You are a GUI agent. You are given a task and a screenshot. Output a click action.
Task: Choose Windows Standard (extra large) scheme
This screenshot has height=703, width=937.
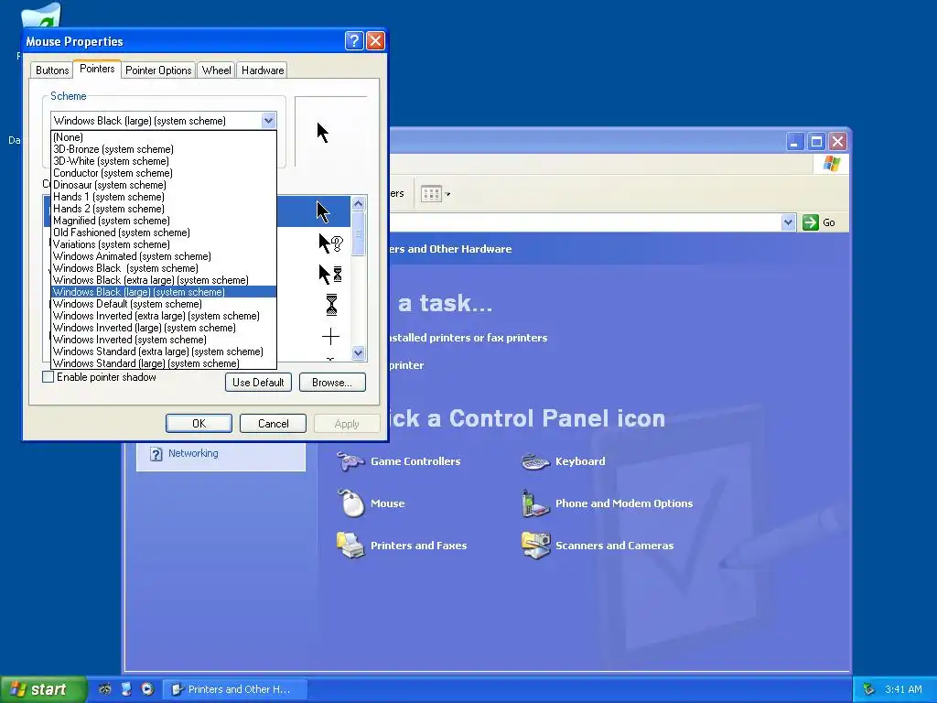(x=163, y=351)
